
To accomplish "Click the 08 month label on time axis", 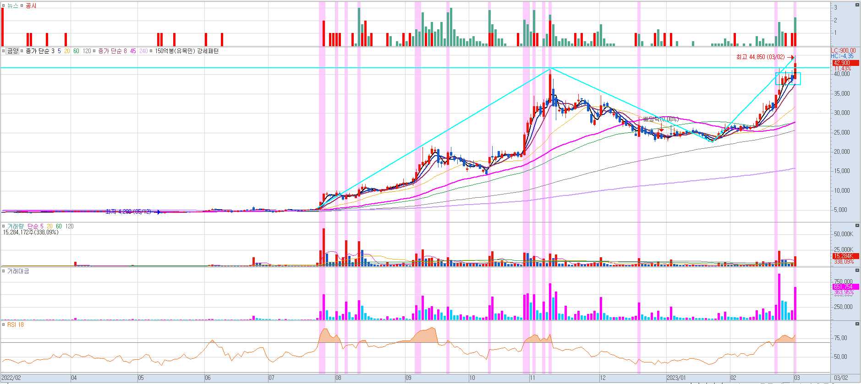I will 338,378.
